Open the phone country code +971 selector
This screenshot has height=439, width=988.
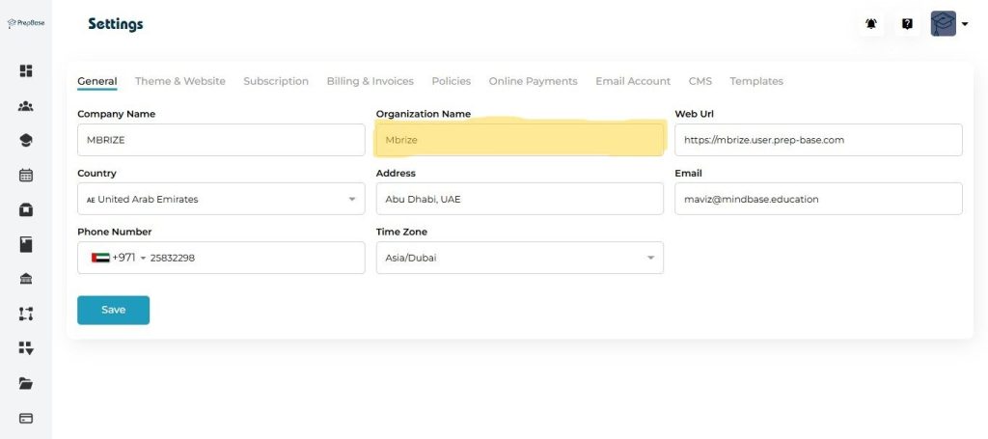pos(118,258)
